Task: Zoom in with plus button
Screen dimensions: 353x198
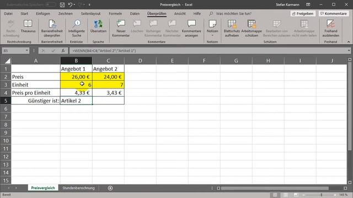Action: [x=335, y=195]
